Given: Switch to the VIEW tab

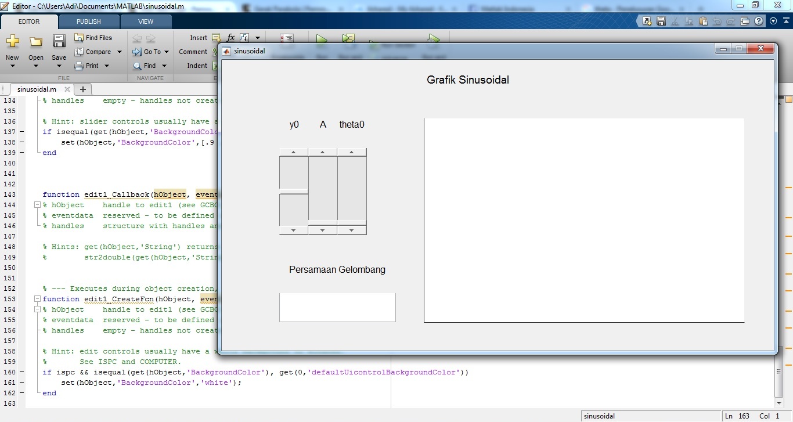Looking at the screenshot, I should [x=146, y=21].
